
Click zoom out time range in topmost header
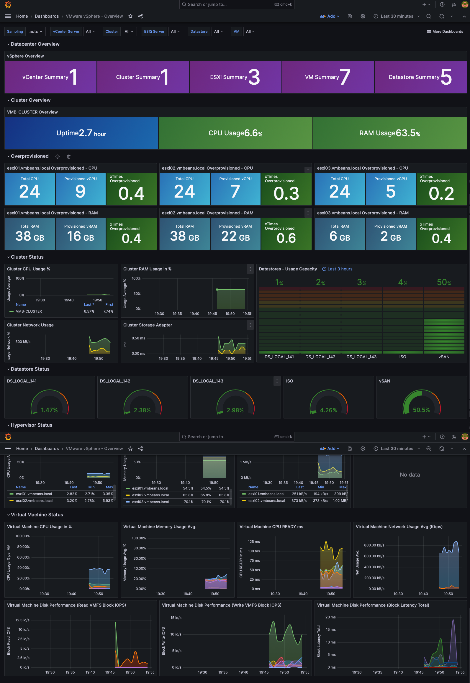[x=429, y=16]
